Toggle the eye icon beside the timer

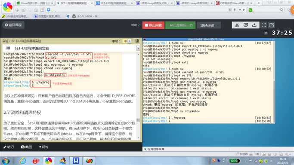266,33
